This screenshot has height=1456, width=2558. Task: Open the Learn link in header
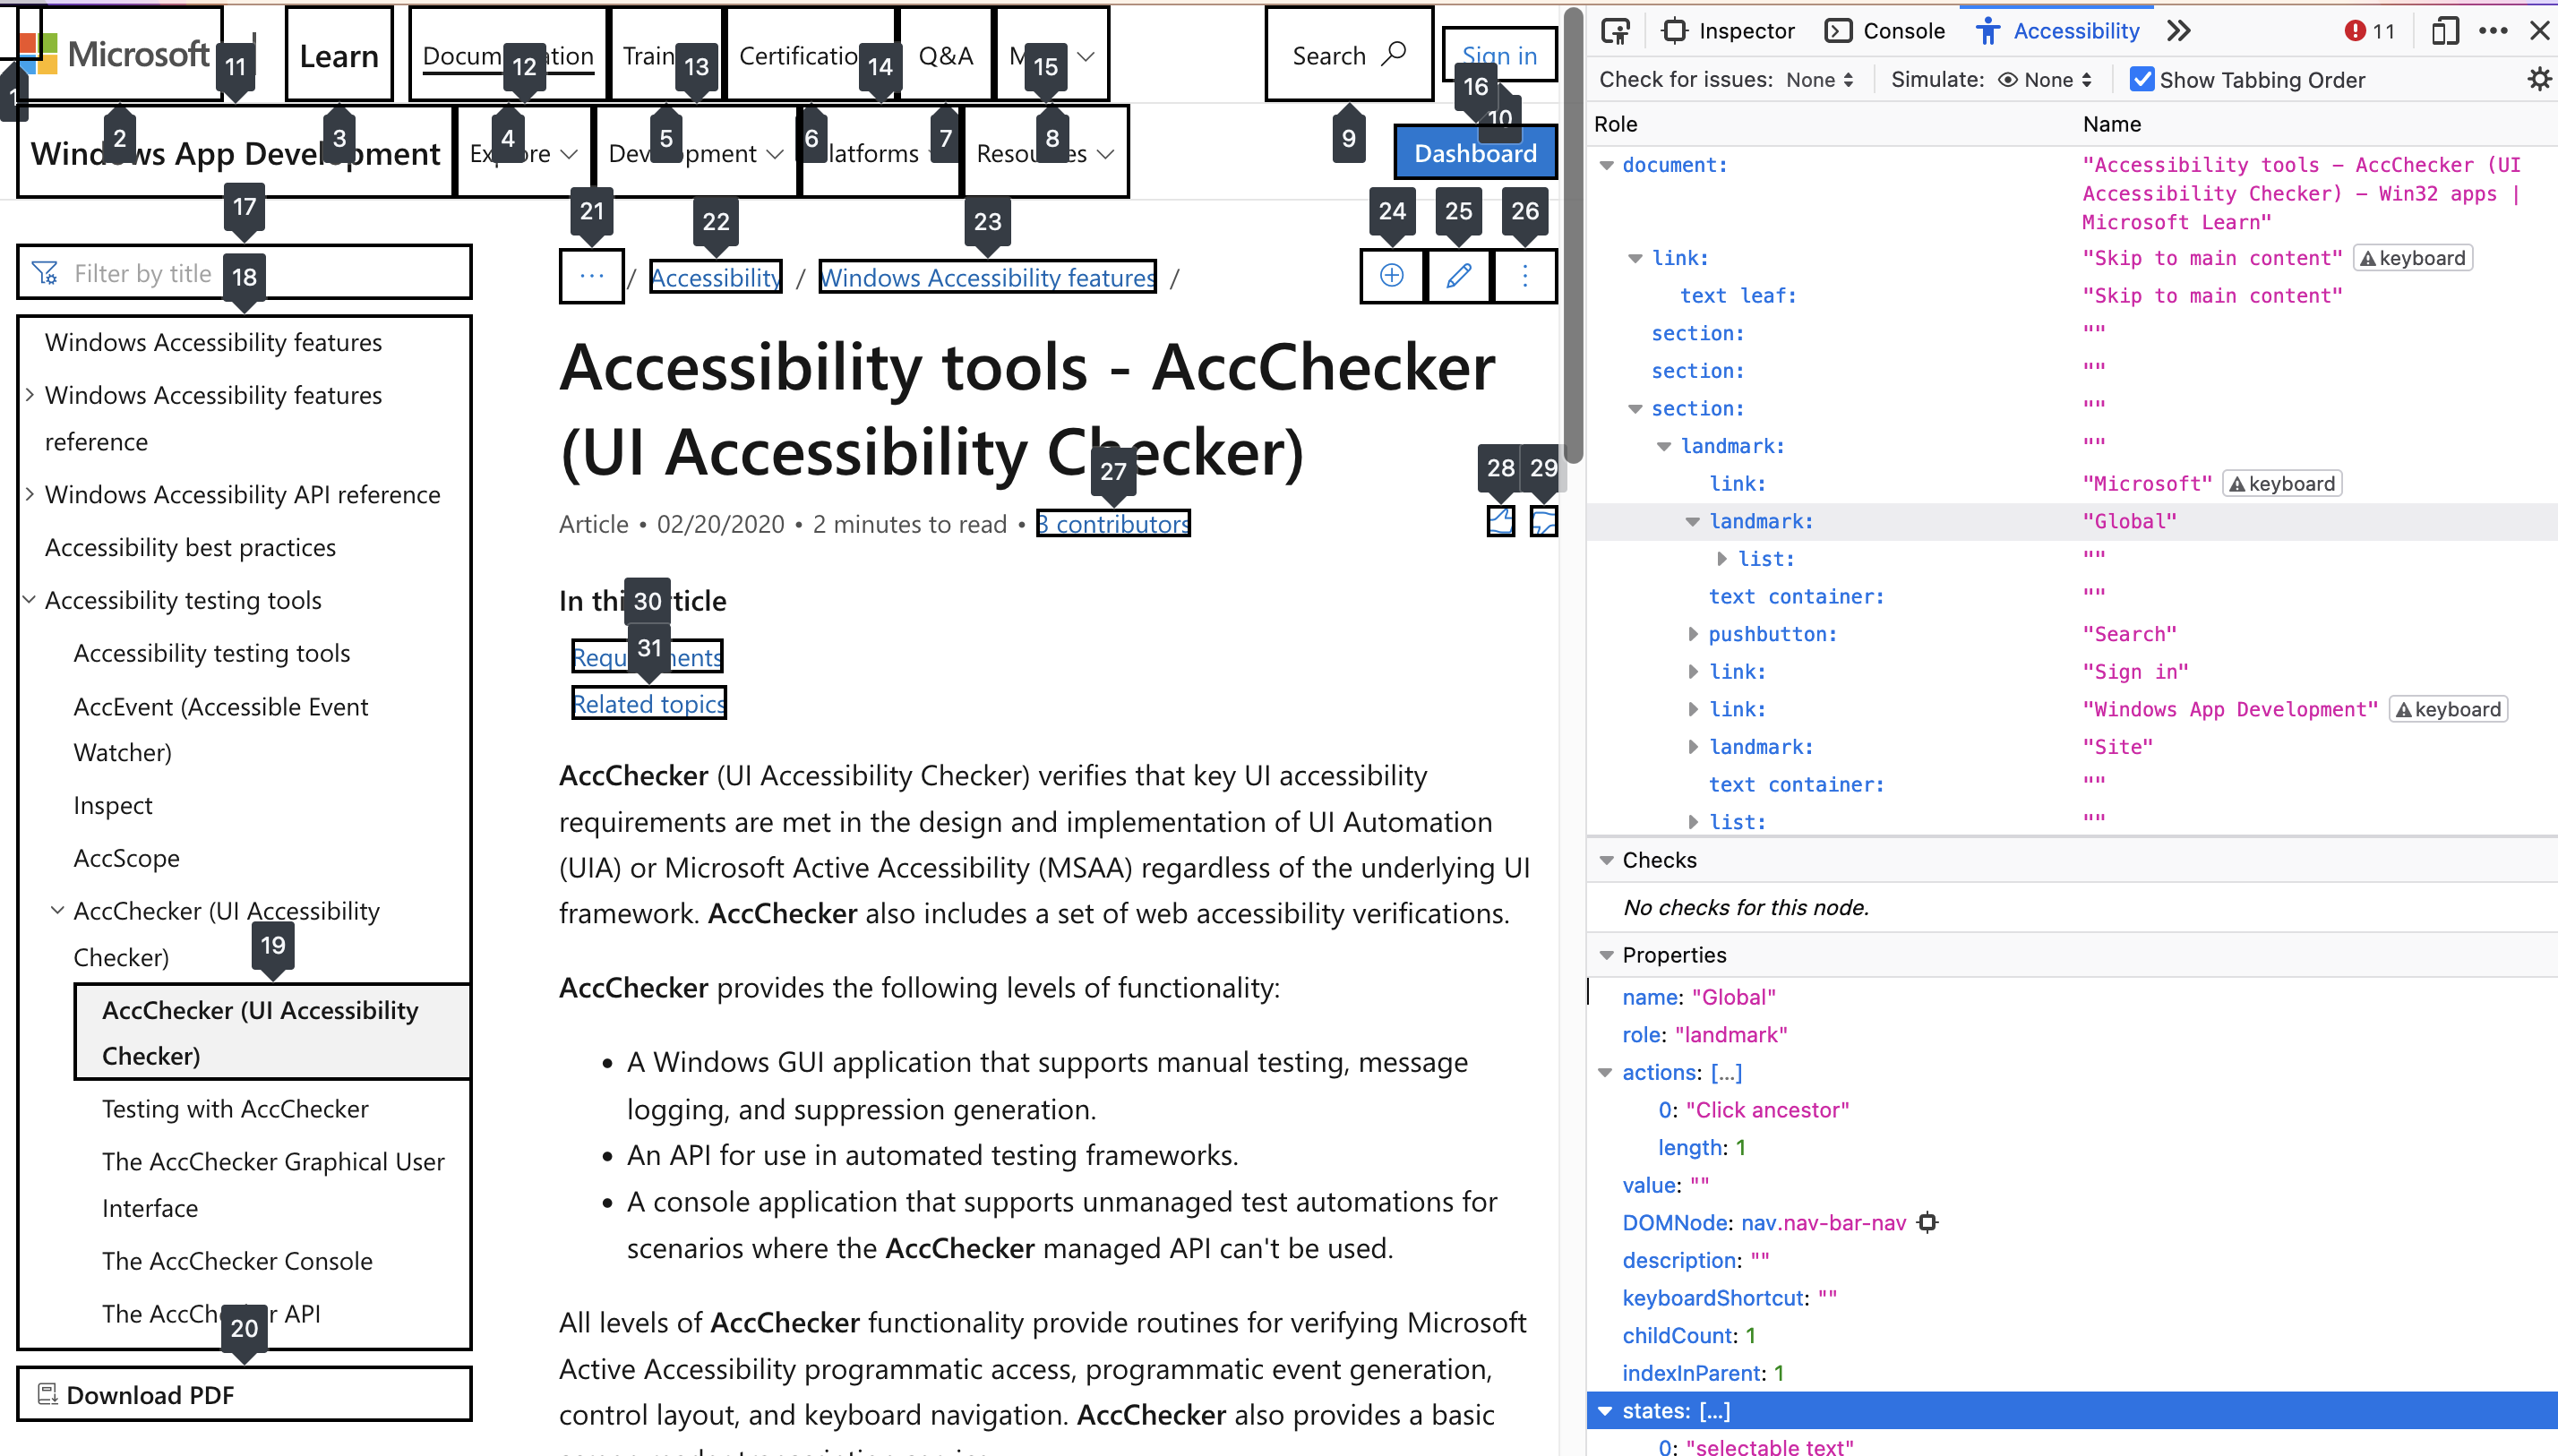tap(339, 55)
